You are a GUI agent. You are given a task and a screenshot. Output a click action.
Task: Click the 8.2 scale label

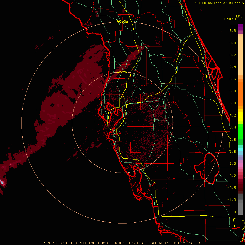coord(233,55)
